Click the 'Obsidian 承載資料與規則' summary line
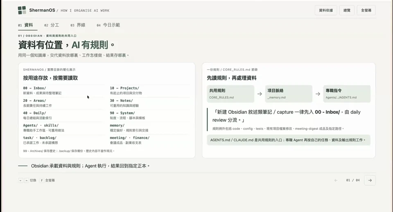Screen dimensions: 393x212 tap(90, 166)
